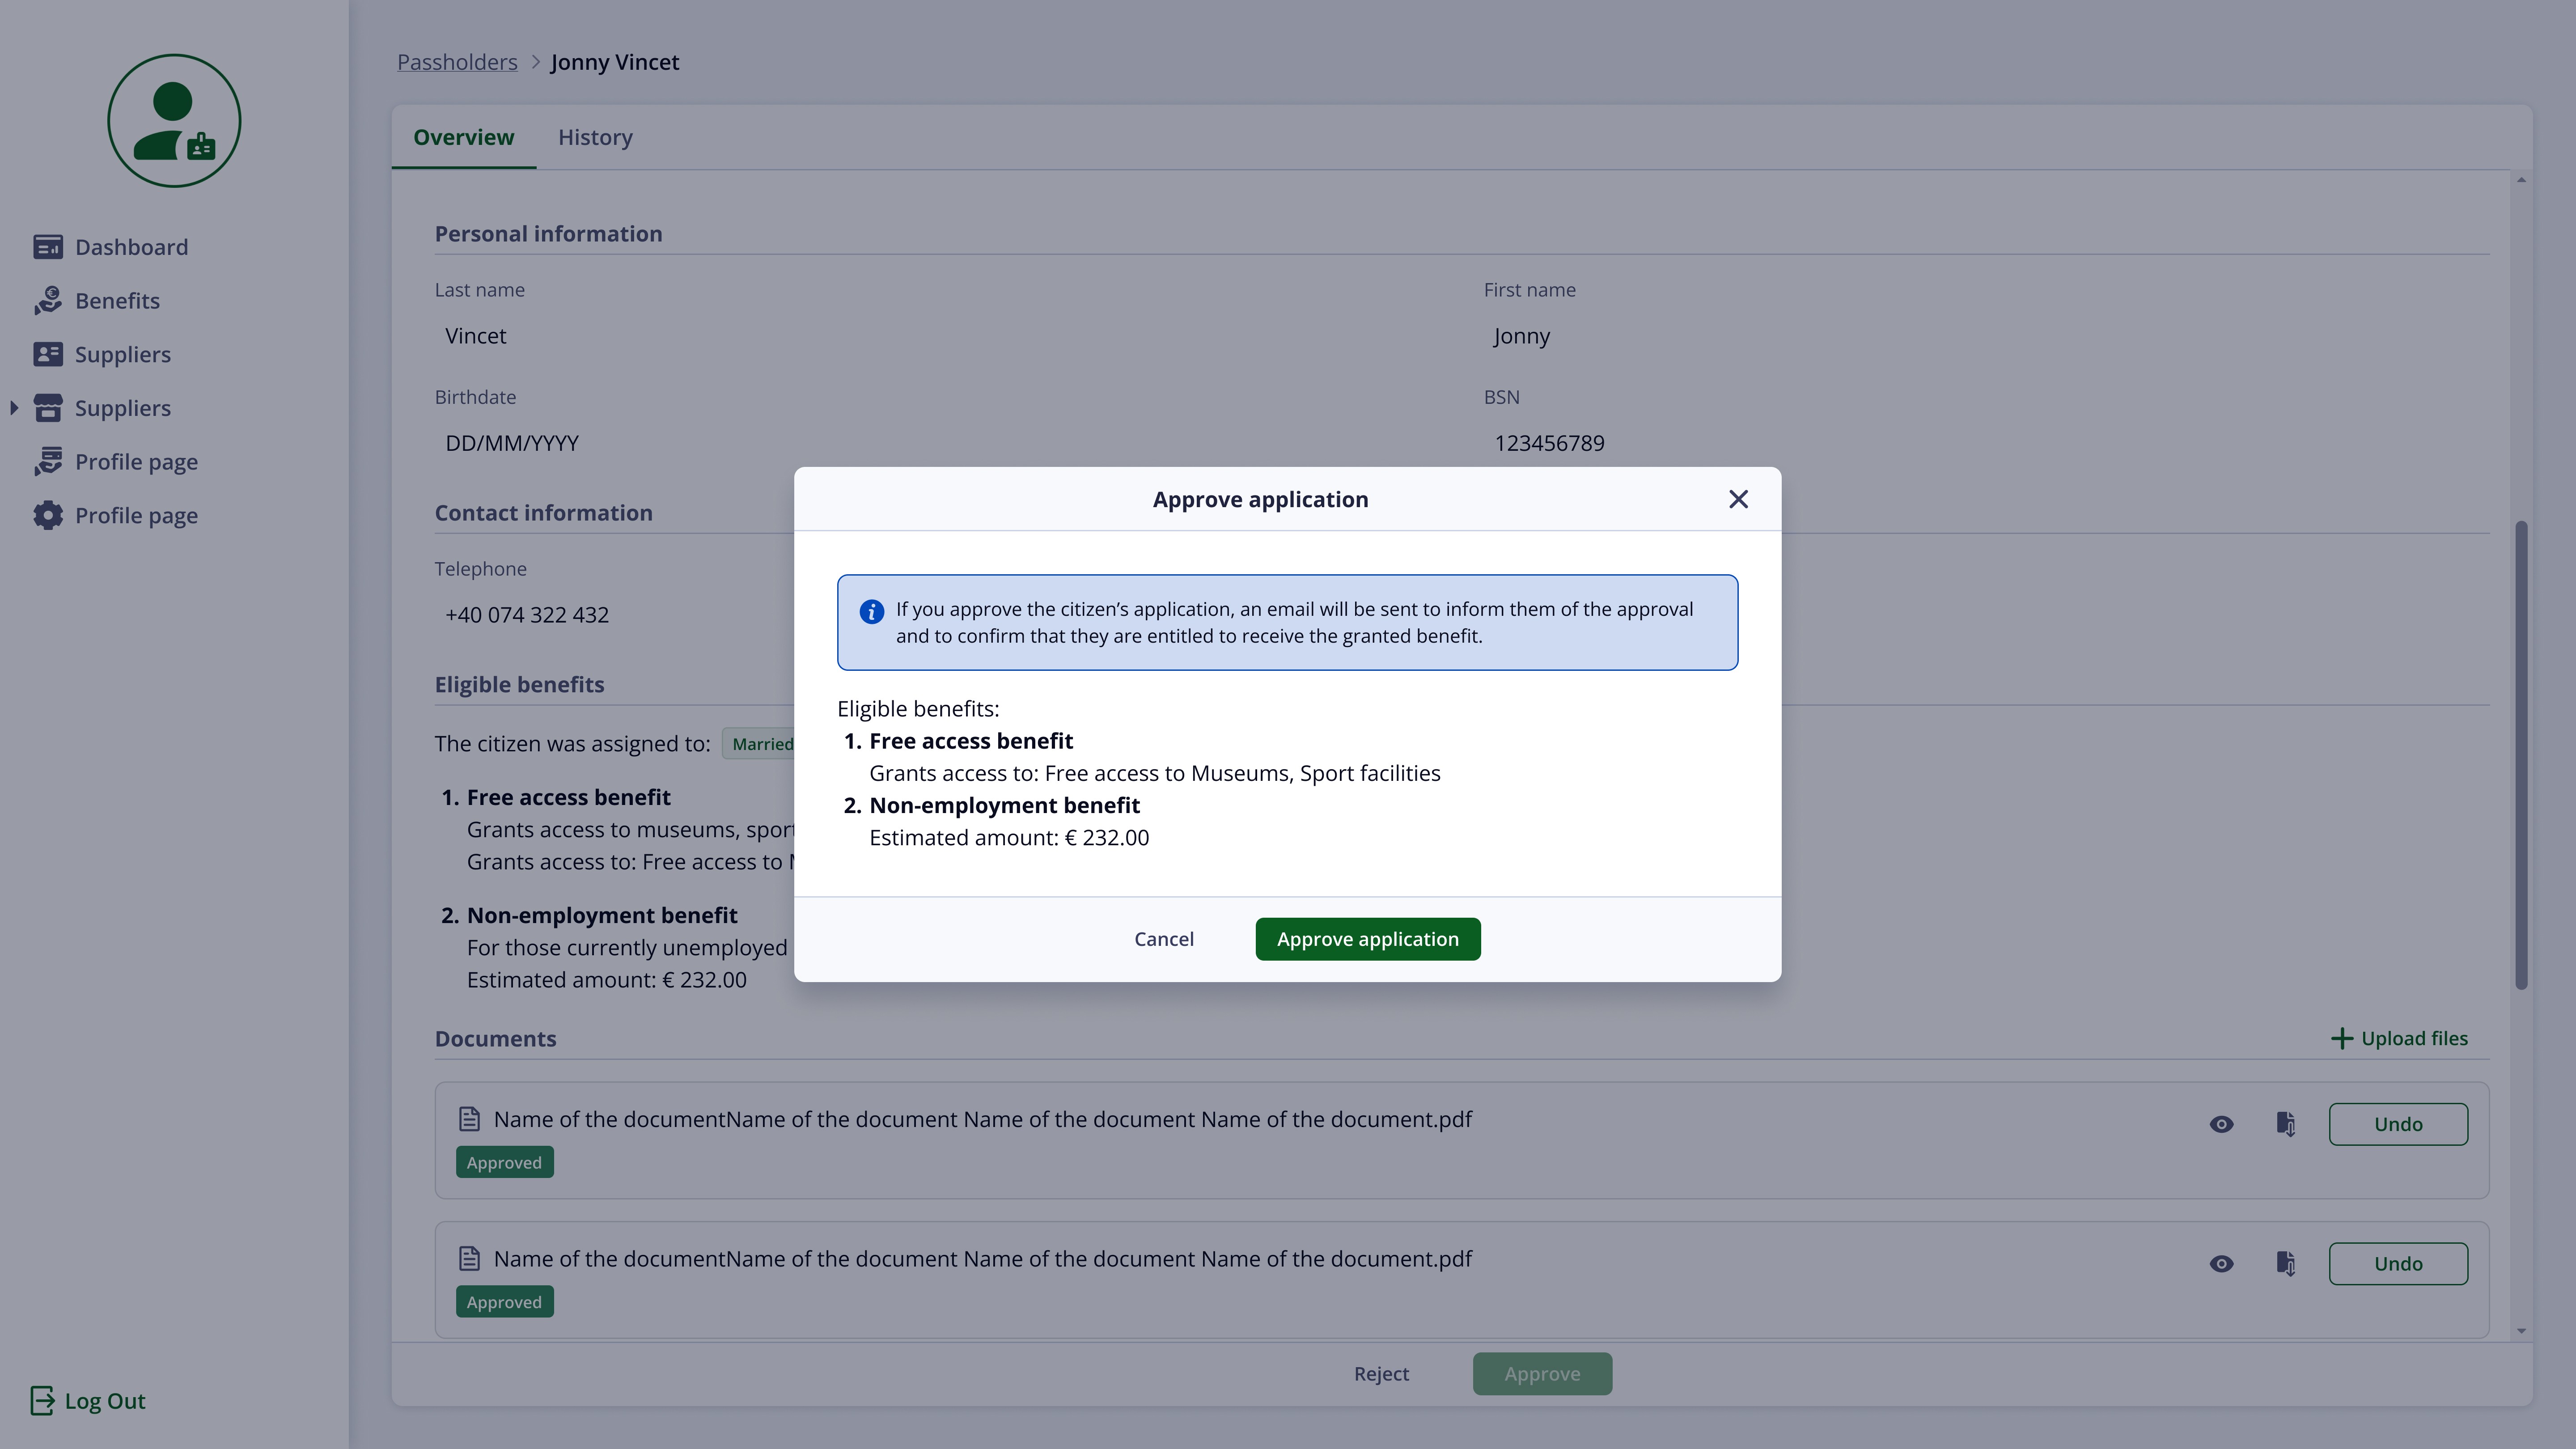Click the blue info icon in dialog
This screenshot has width=2576, height=1449.
tap(871, 611)
